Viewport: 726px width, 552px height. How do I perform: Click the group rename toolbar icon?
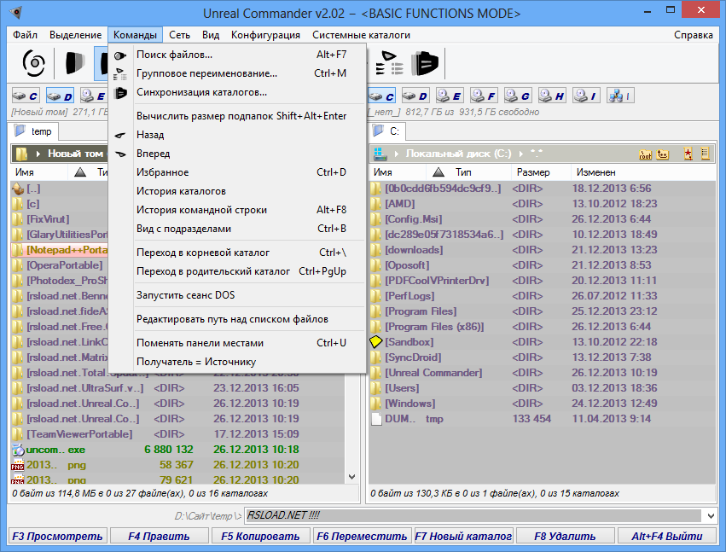(389, 63)
